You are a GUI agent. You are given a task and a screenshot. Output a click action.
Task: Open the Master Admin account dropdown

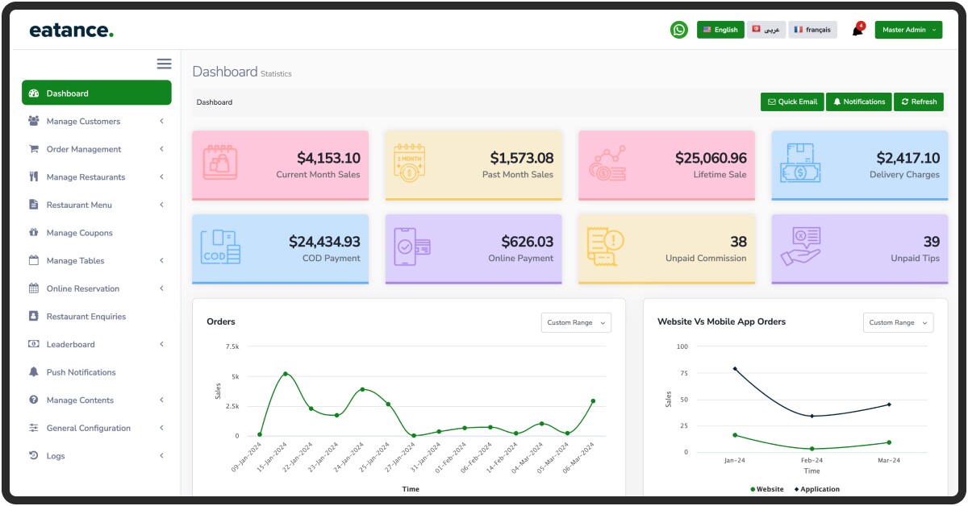(x=908, y=29)
